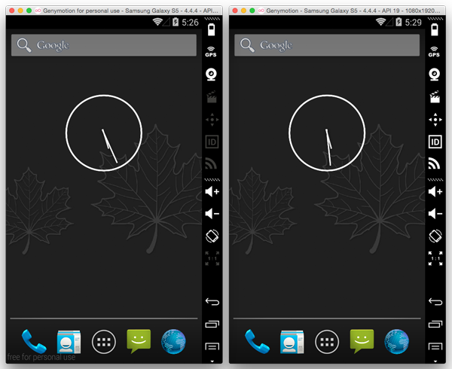This screenshot has height=369, width=452.
Task: Expand right sidebar bottom overflow arrow
Action: click(435, 361)
